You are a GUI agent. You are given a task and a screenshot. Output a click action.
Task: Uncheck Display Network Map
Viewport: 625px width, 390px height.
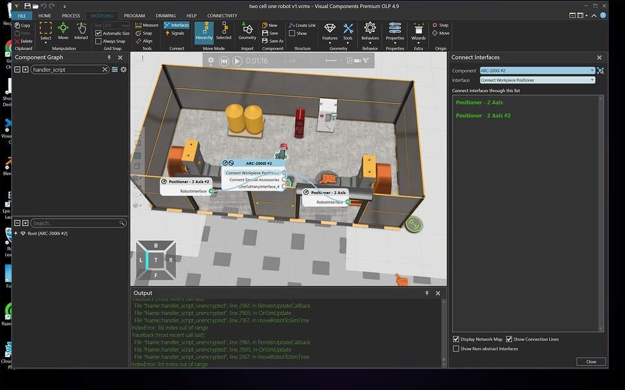[x=455, y=339]
